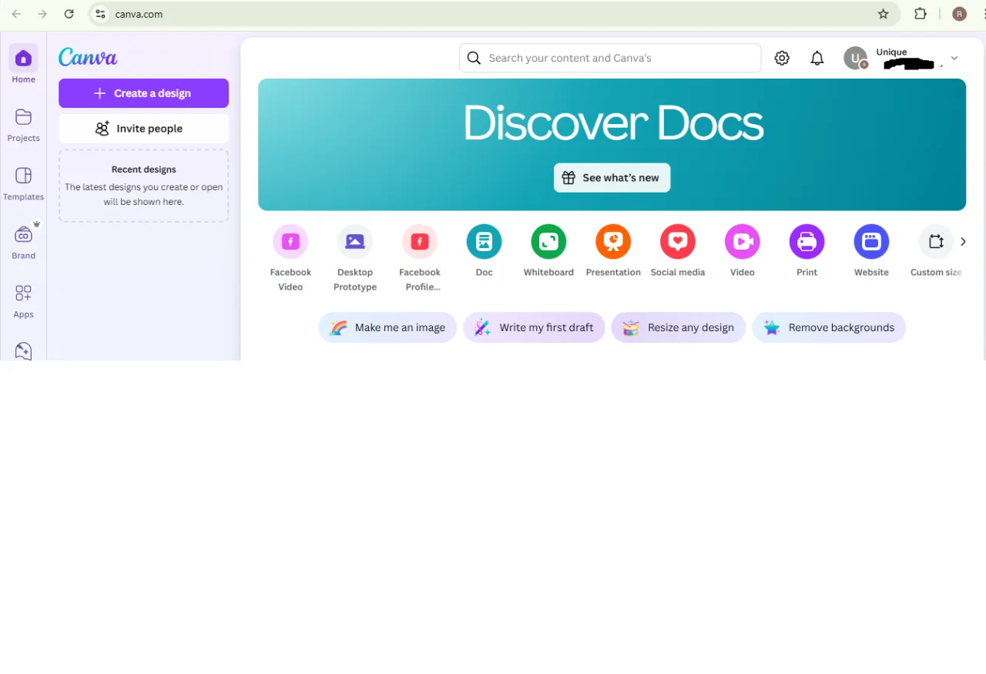
Task: Create a Presentation design
Action: pos(613,242)
